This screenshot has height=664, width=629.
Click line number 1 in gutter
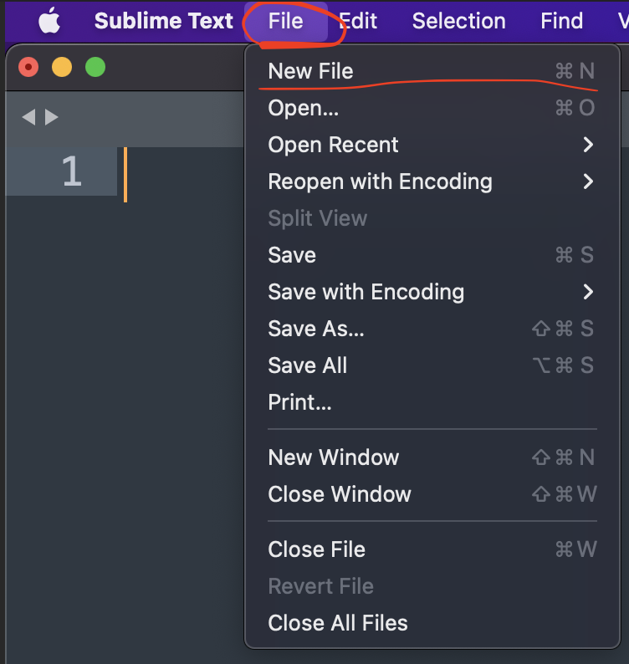72,172
